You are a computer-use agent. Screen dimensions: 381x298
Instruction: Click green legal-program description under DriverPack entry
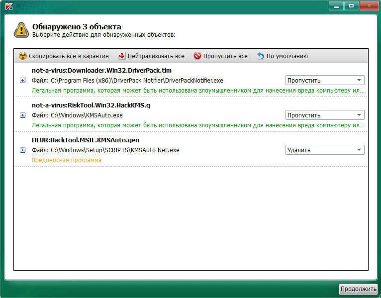198,91
